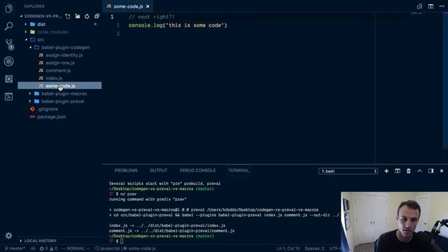Open editor More Actions ellipsis menu
The image size is (448, 252).
click(442, 6)
